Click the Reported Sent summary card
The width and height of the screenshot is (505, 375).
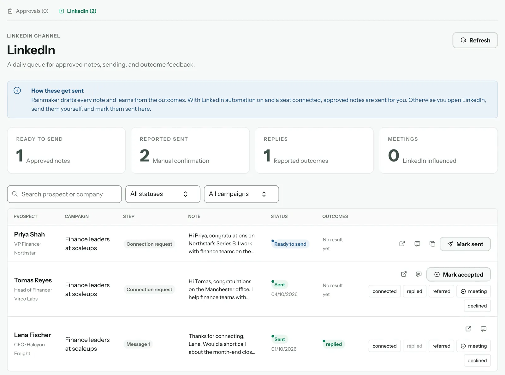point(190,150)
